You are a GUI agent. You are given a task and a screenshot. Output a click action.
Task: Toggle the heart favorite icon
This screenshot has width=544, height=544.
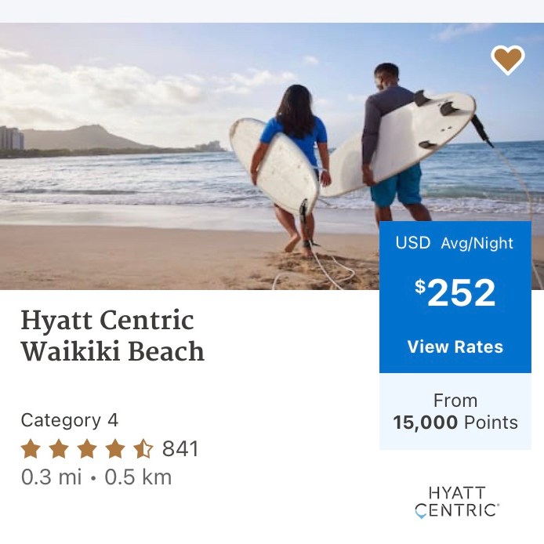point(507,60)
